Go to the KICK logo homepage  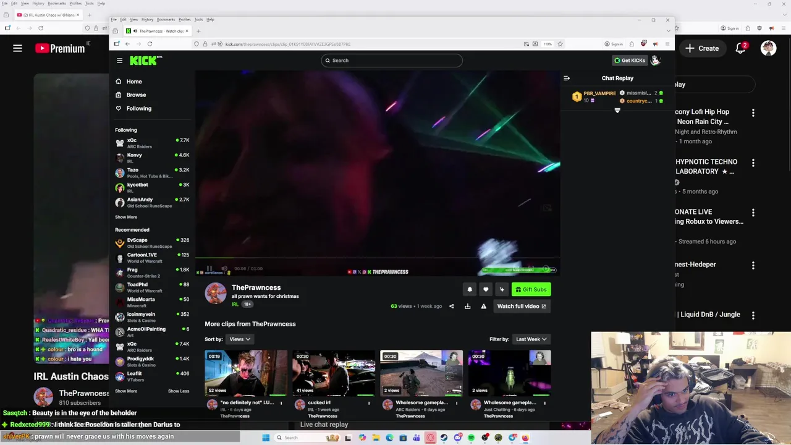click(x=146, y=61)
